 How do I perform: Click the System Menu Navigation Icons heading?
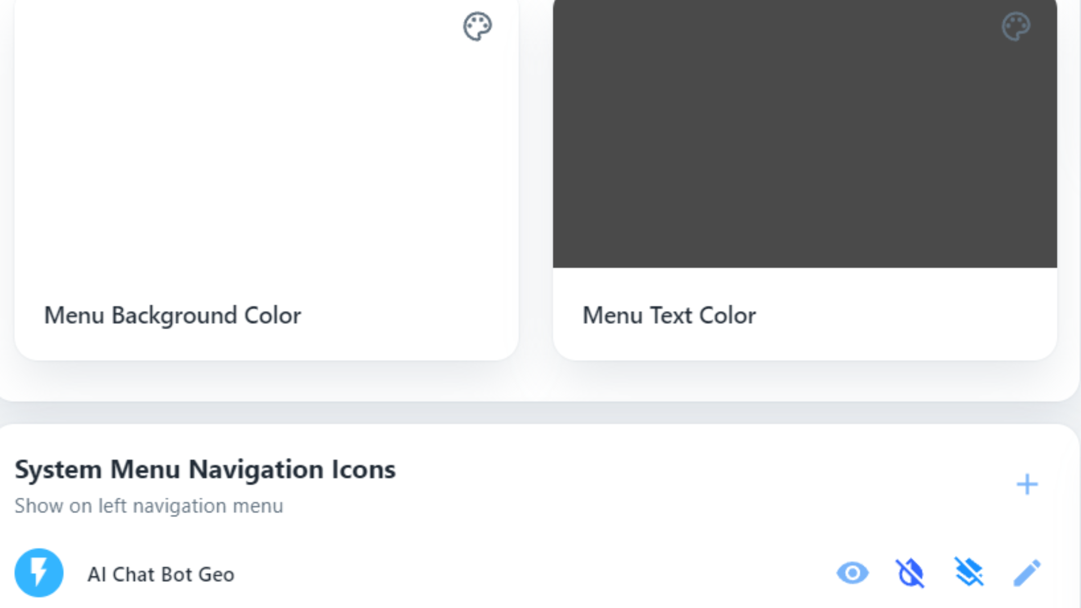coord(205,470)
